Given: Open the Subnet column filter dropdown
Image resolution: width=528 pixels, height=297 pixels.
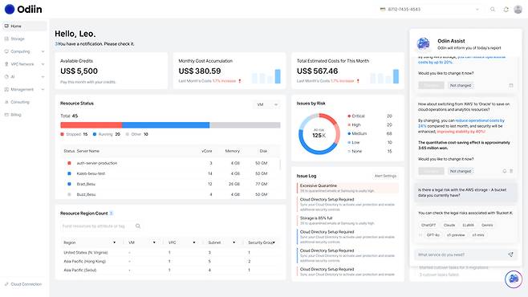Looking at the screenshot, I should coord(234,242).
